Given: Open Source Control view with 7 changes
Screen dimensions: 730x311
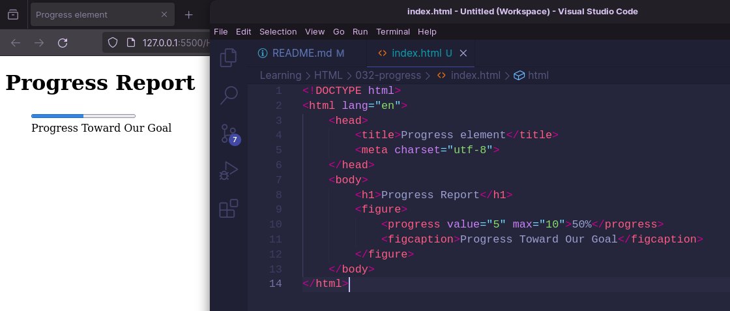Looking at the screenshot, I should (229, 134).
